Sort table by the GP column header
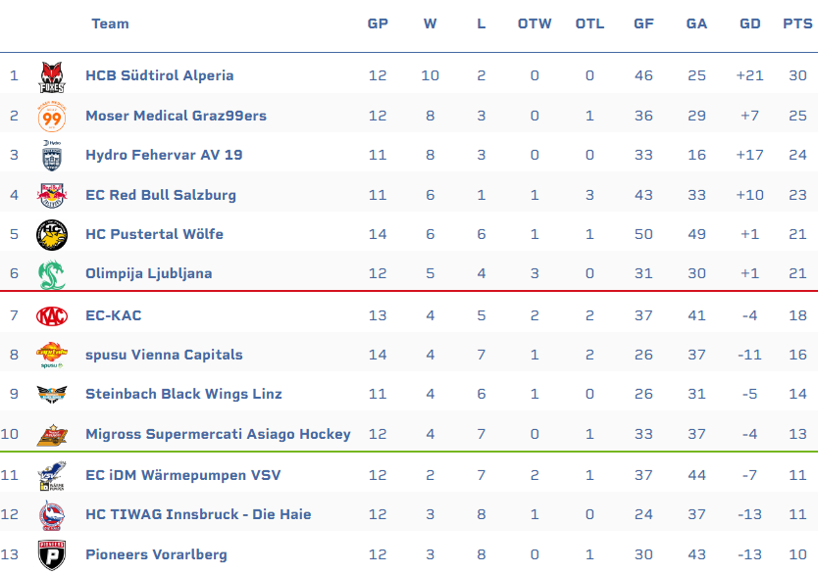This screenshot has width=818, height=575. click(x=378, y=24)
